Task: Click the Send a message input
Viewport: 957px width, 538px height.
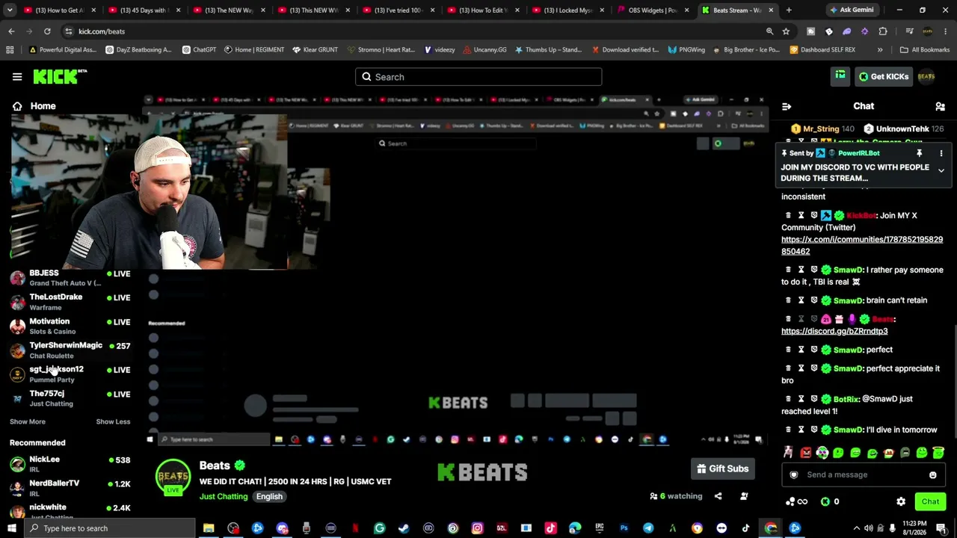Action: pos(862,475)
